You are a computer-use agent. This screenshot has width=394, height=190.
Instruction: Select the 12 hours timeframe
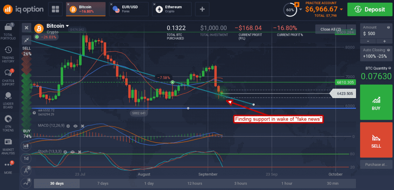pos(195,183)
